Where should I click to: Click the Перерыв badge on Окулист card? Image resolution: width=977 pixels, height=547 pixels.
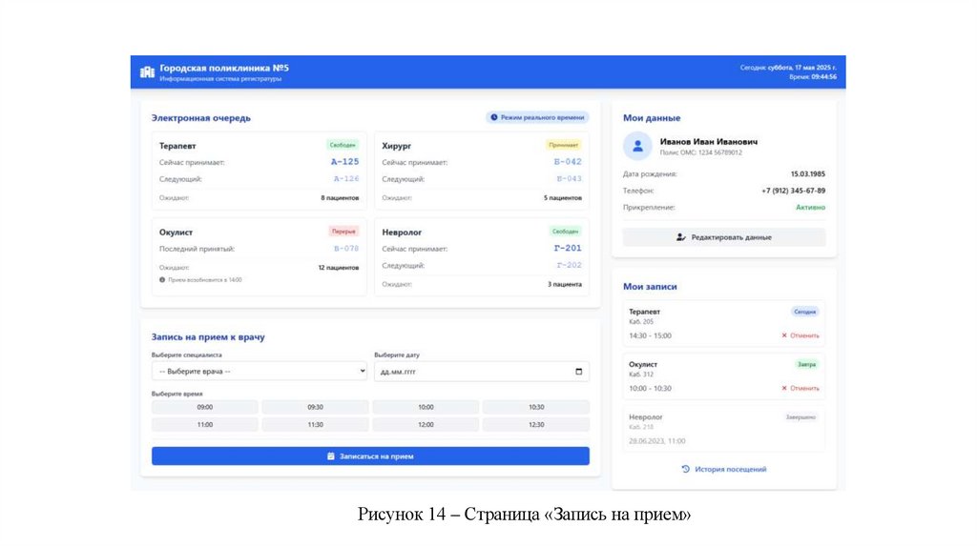point(343,232)
